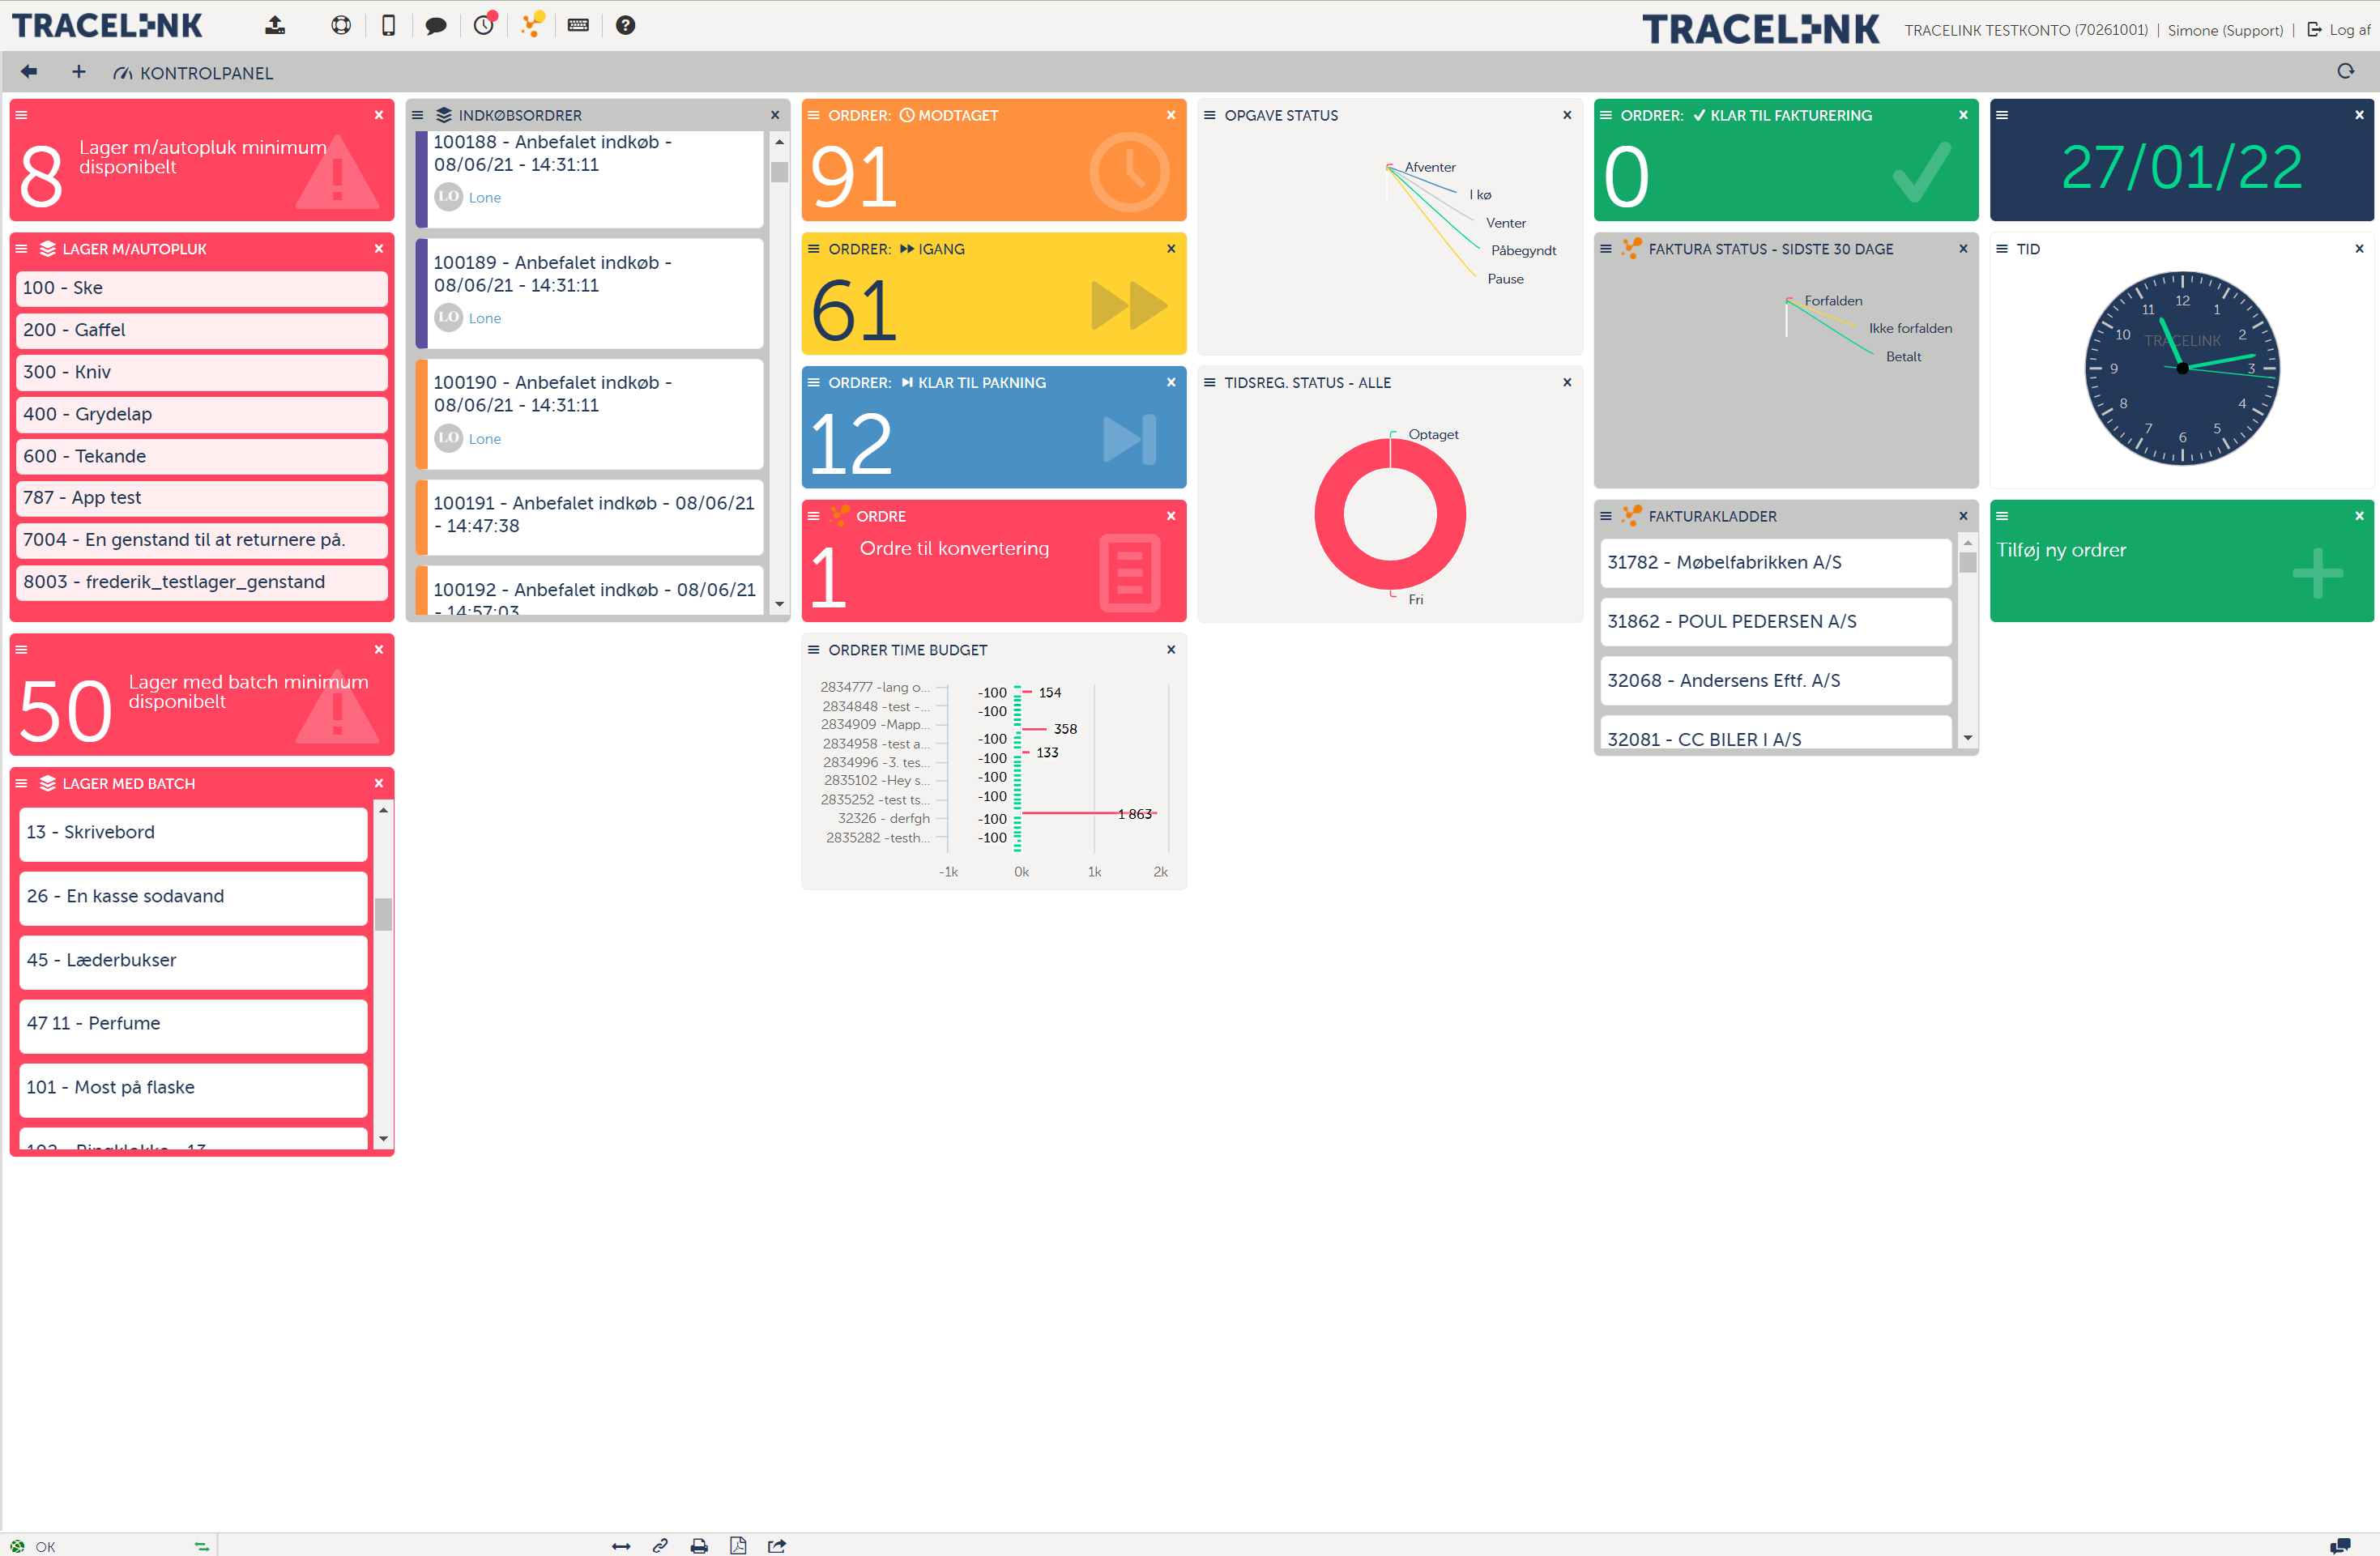2380x1556 pixels.
Task: Open Indkøbsordrer widget hamburger menu
Action: [x=418, y=115]
